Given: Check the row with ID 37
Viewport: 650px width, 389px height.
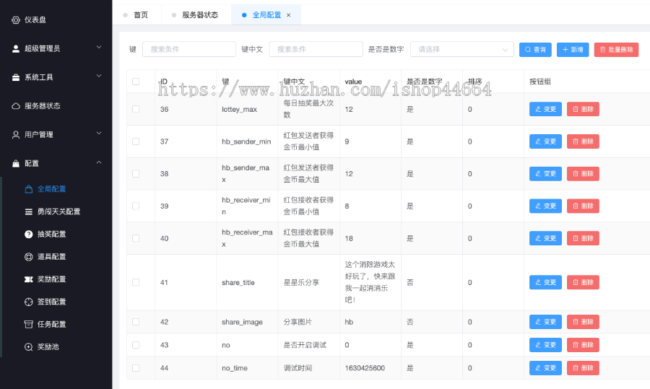Looking at the screenshot, I should click(136, 141).
